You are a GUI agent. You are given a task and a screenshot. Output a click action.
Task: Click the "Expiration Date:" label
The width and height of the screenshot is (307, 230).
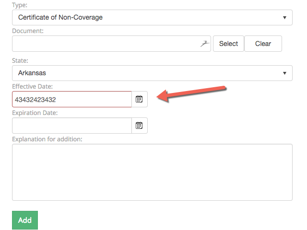pyautogui.click(x=35, y=113)
